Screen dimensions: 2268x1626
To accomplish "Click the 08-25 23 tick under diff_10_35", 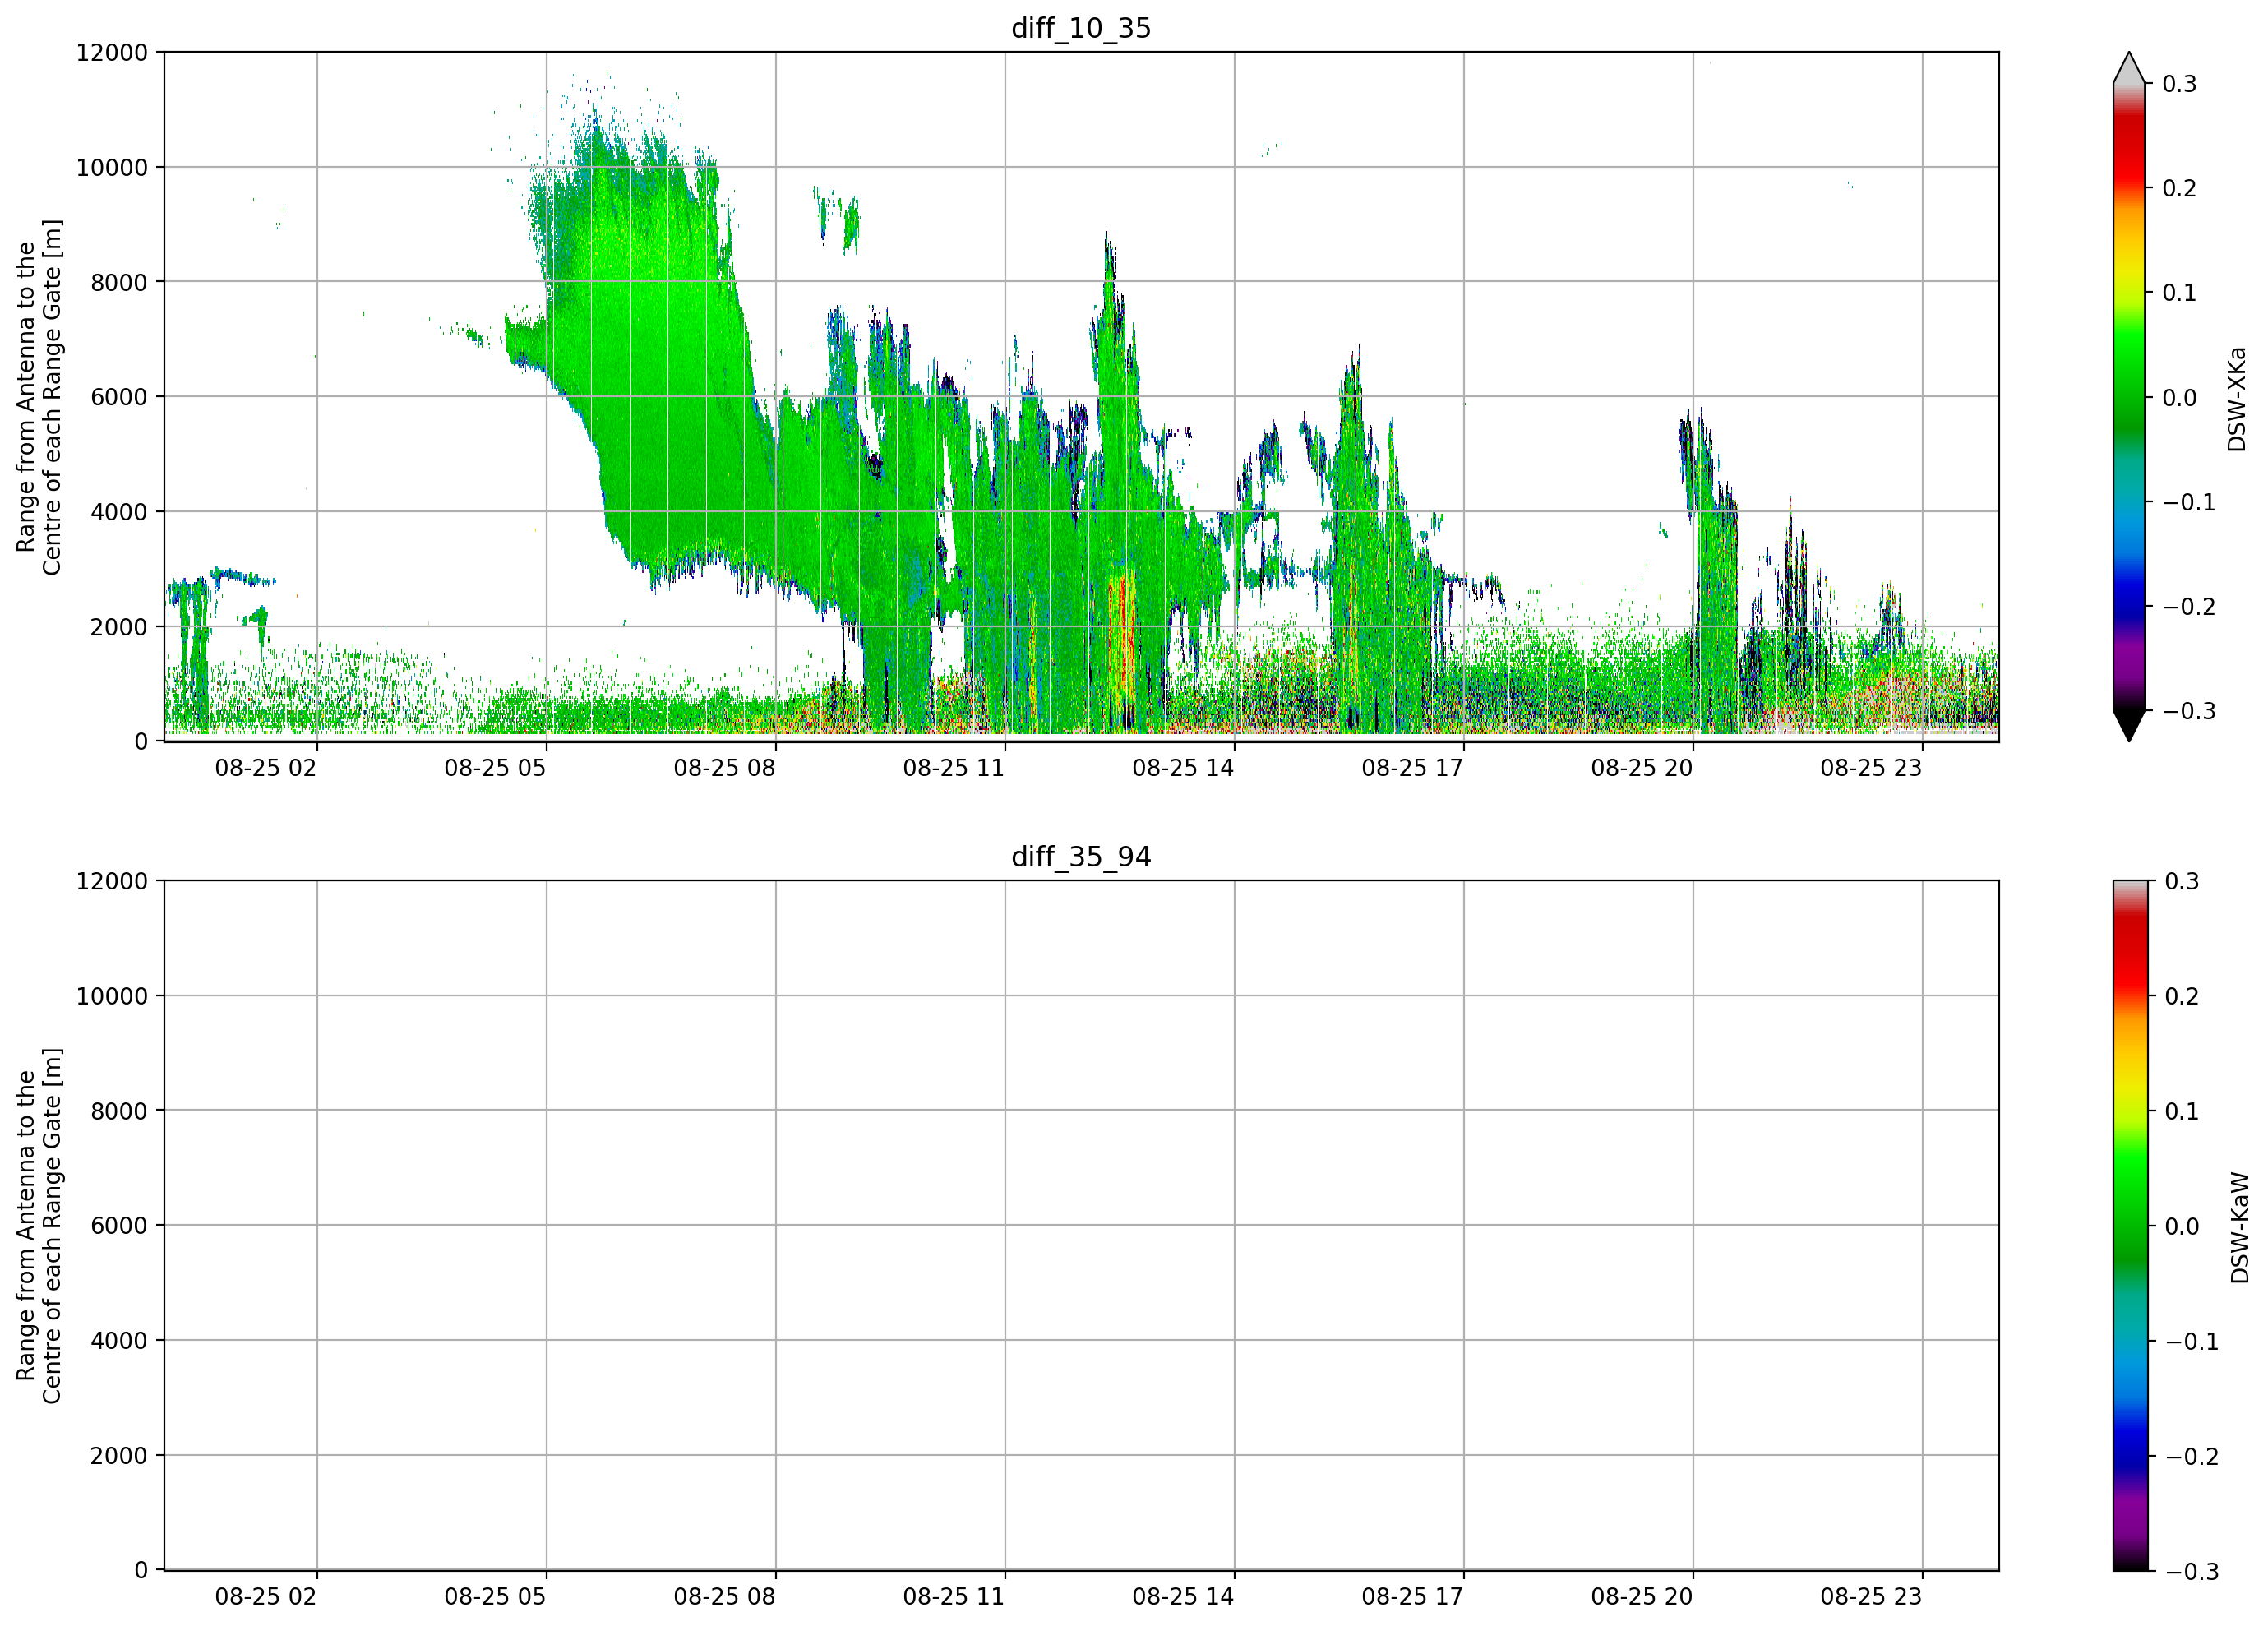I will 1871,768.
